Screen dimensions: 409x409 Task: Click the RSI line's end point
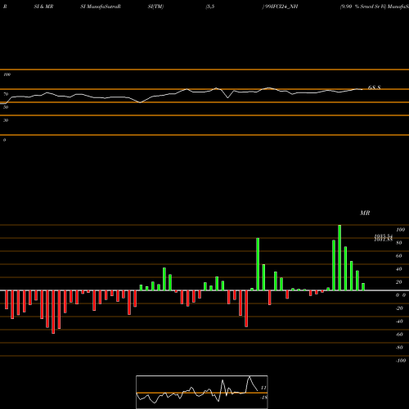362,89
